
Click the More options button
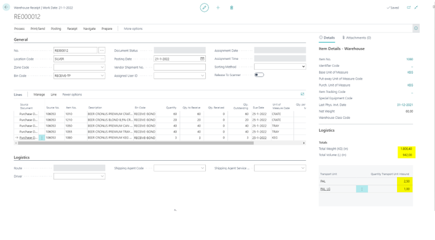click(x=133, y=28)
